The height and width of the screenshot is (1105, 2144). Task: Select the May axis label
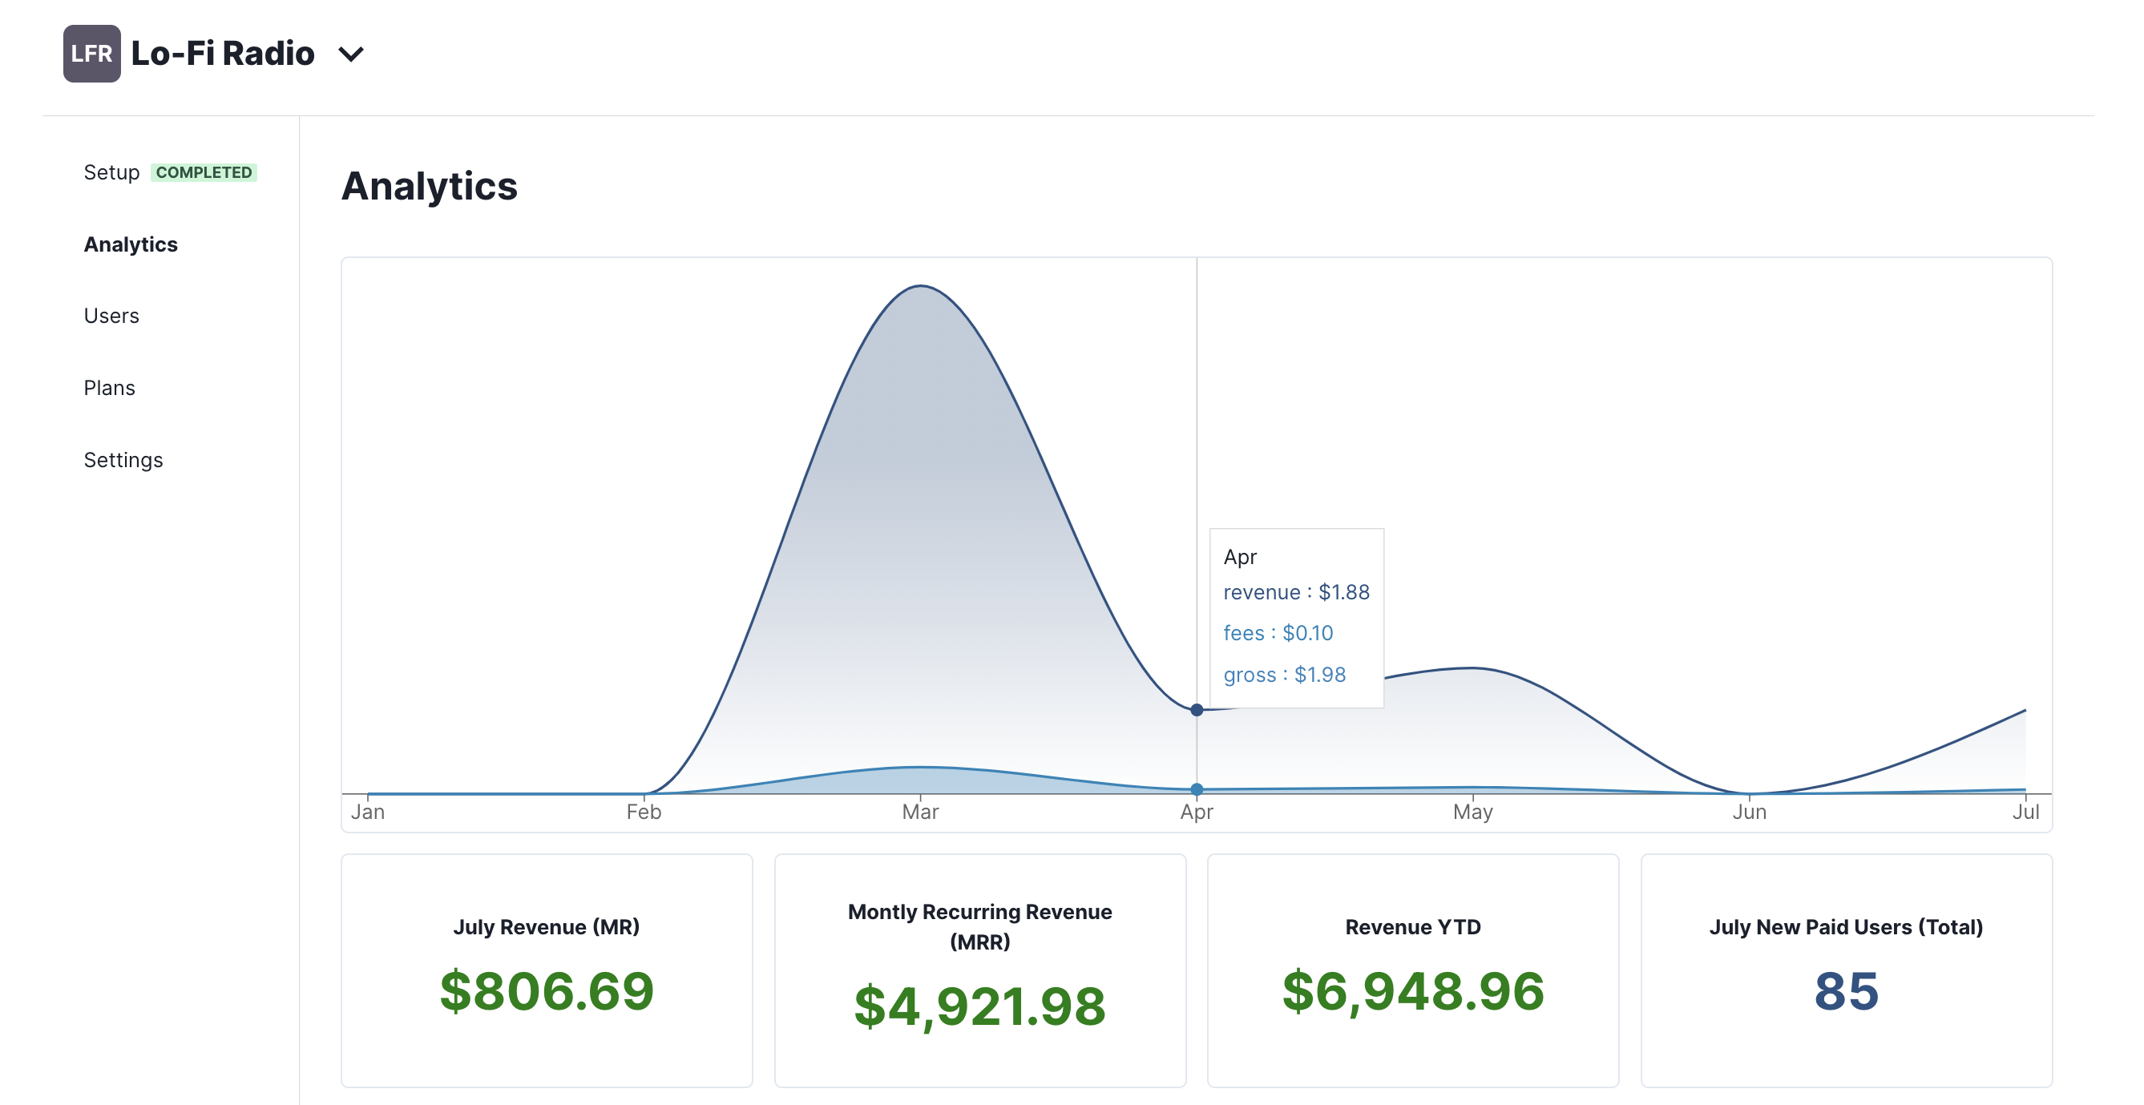(x=1472, y=812)
